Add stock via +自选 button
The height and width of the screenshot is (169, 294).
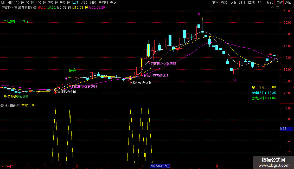click(x=279, y=2)
